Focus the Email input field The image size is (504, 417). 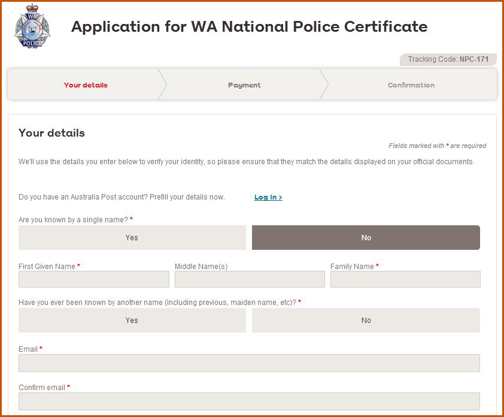point(249,363)
